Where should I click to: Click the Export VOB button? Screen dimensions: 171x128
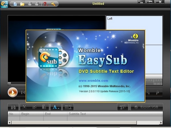tap(147, 107)
